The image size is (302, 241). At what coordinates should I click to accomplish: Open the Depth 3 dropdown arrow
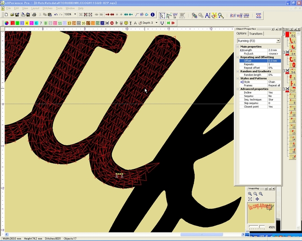coord(157,23)
